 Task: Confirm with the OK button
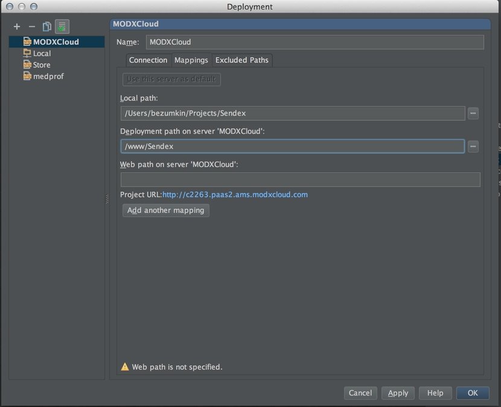[x=473, y=393]
